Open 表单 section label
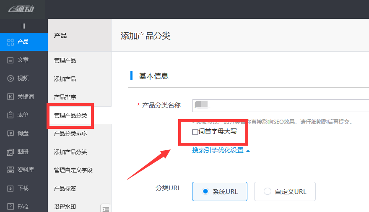 click(x=23, y=115)
